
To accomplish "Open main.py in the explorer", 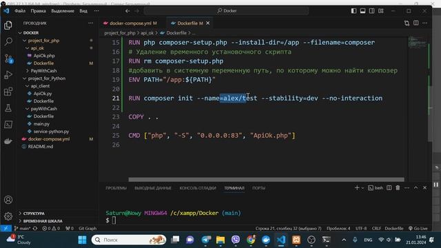I will click(41, 124).
